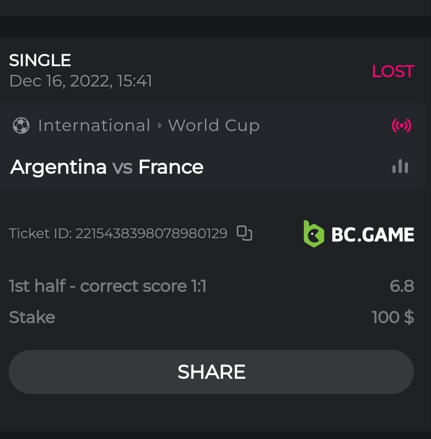
Task: Click the Dec 16, 2022 timestamp
Action: [80, 81]
